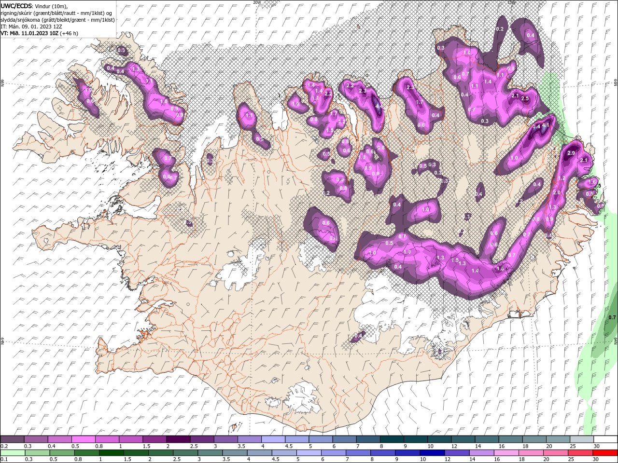The height and width of the screenshot is (463, 618).
Task: Pick the deep blue rain swatch from 10 to 12
Action: coord(432,453)
